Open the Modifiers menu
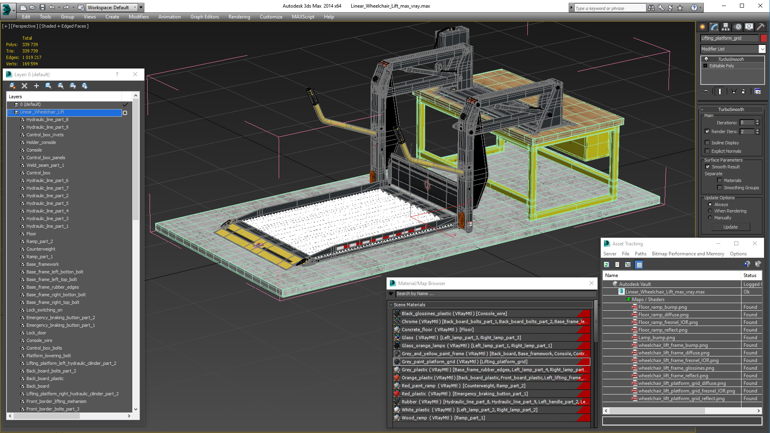 coord(138,17)
